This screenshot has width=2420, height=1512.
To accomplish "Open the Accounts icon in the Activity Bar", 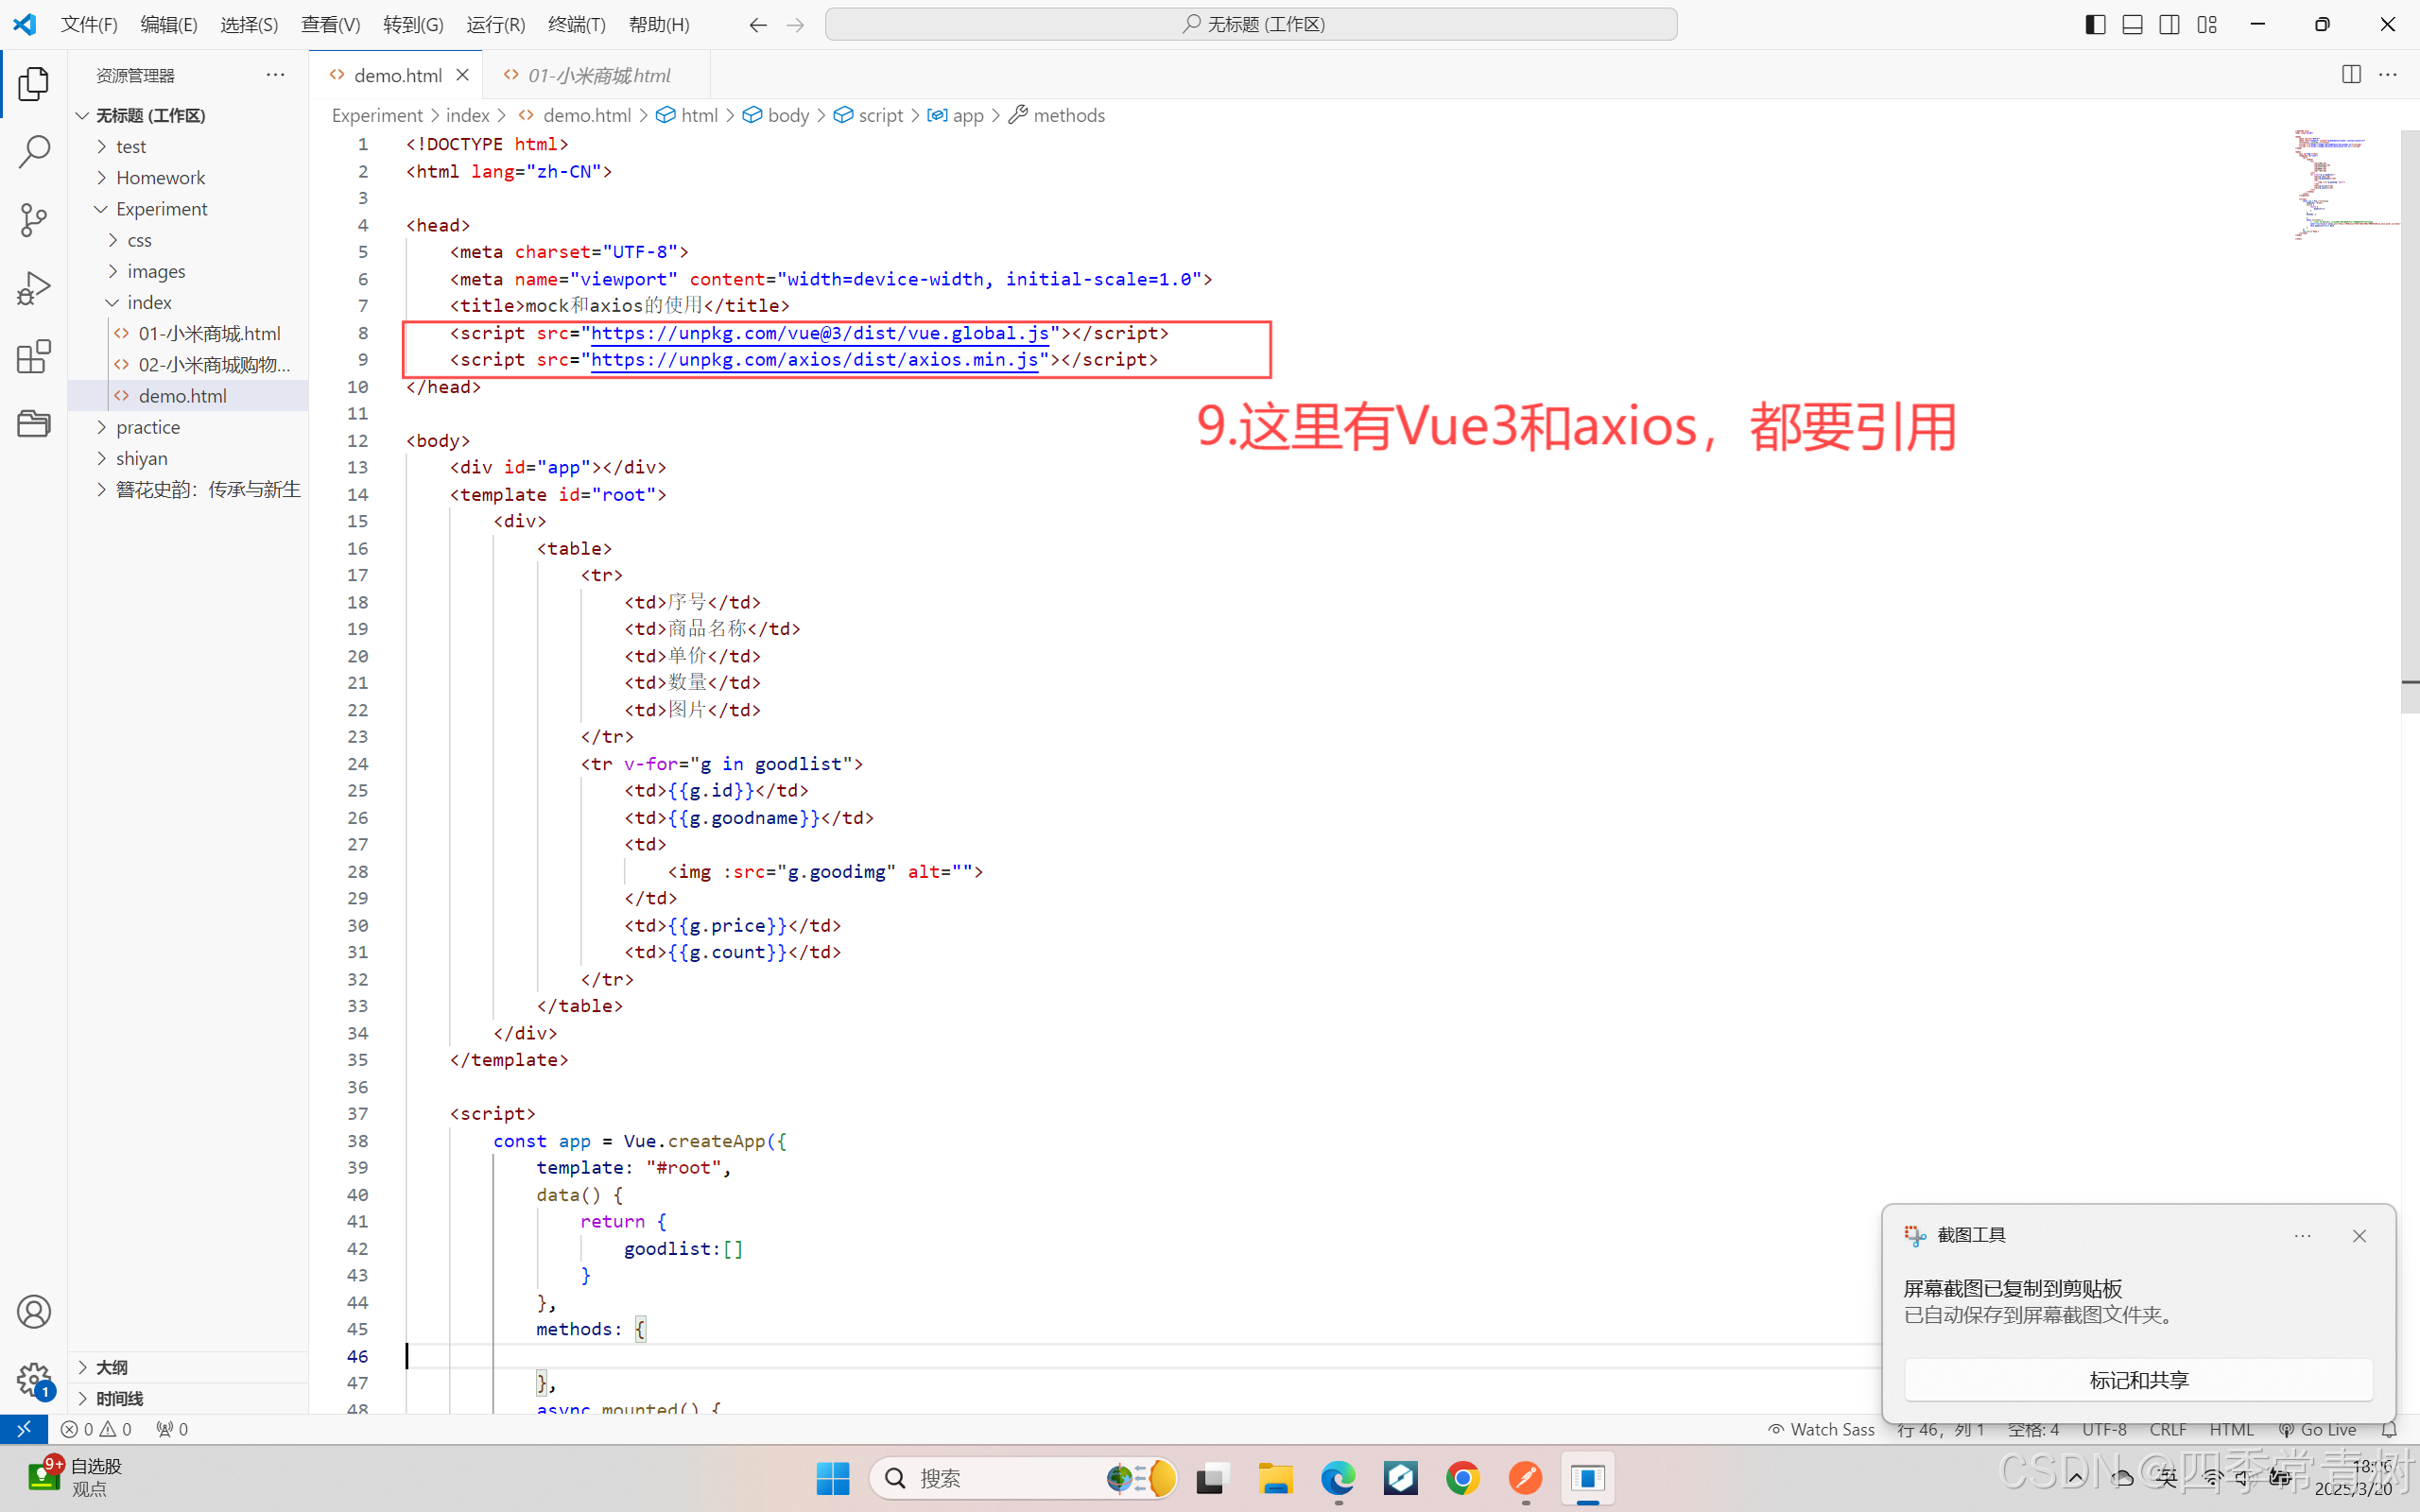I will [33, 1310].
